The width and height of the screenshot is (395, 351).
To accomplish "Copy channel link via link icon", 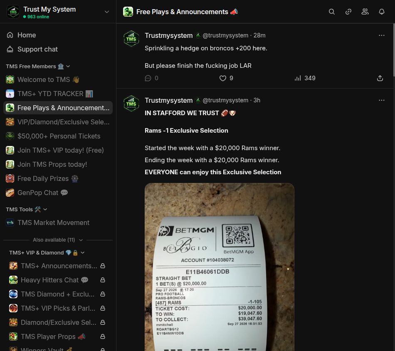I will tap(348, 12).
